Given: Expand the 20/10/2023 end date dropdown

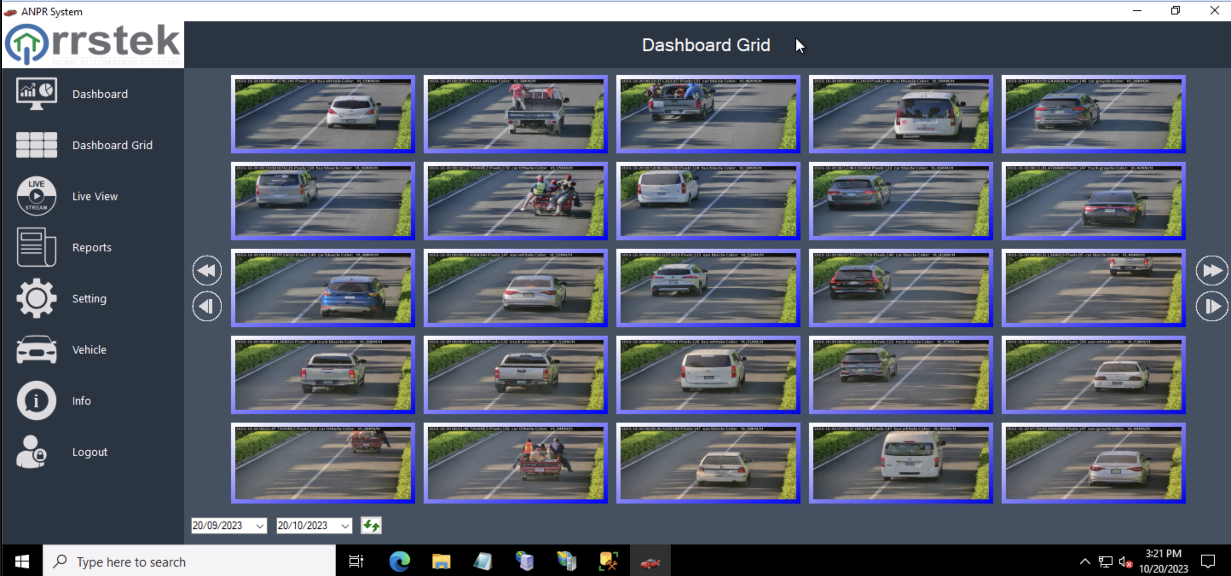Looking at the screenshot, I should click(x=344, y=526).
